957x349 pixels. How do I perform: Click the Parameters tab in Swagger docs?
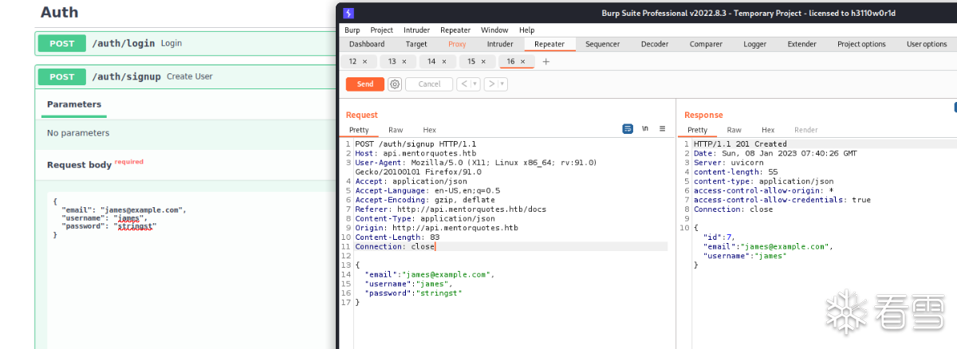(x=74, y=104)
